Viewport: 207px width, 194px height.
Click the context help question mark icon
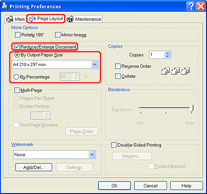pos(191,6)
